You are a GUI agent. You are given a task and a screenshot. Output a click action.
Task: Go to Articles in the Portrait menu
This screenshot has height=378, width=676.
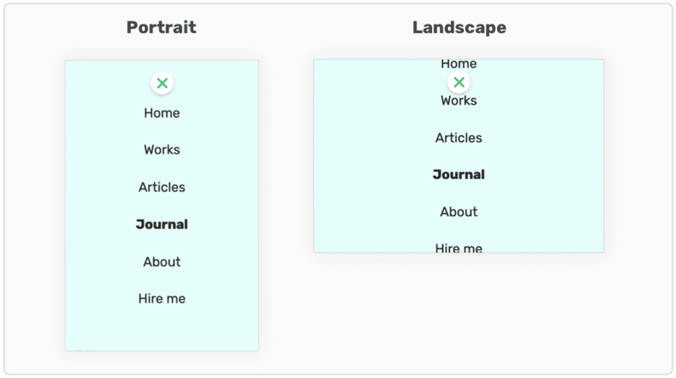pyautogui.click(x=162, y=187)
